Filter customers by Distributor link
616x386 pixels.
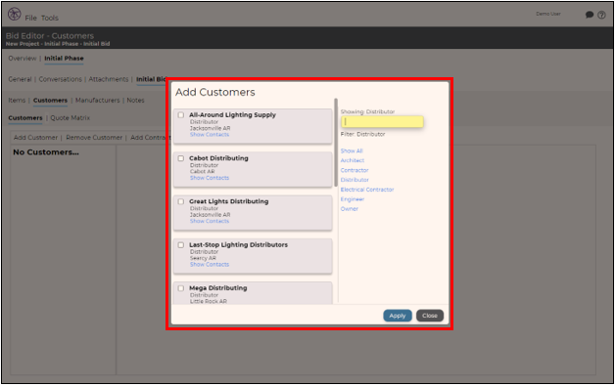point(355,180)
